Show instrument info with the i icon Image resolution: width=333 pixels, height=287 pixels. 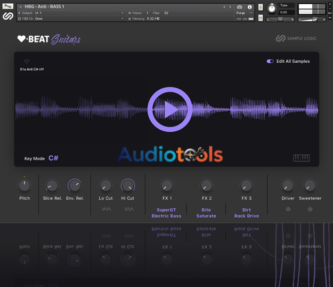(x=250, y=7)
